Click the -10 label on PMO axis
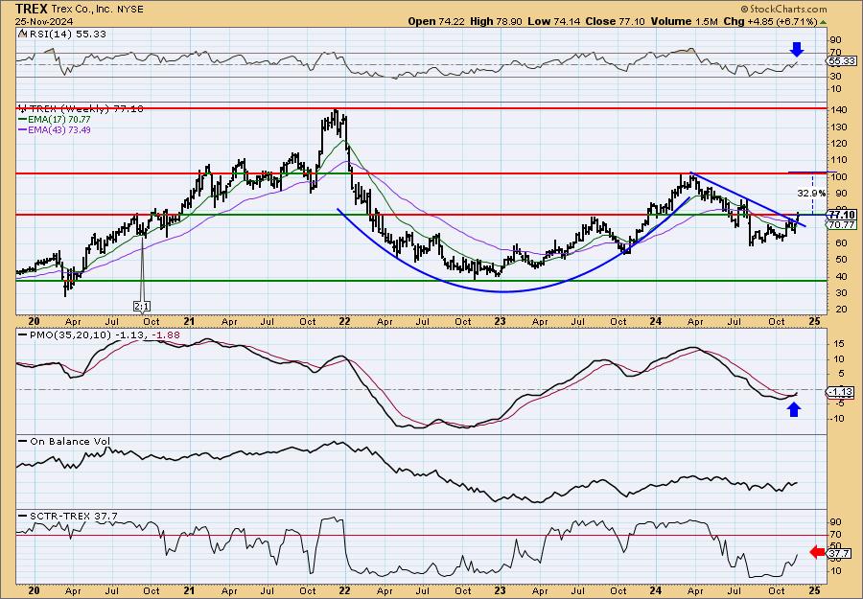 [x=836, y=419]
